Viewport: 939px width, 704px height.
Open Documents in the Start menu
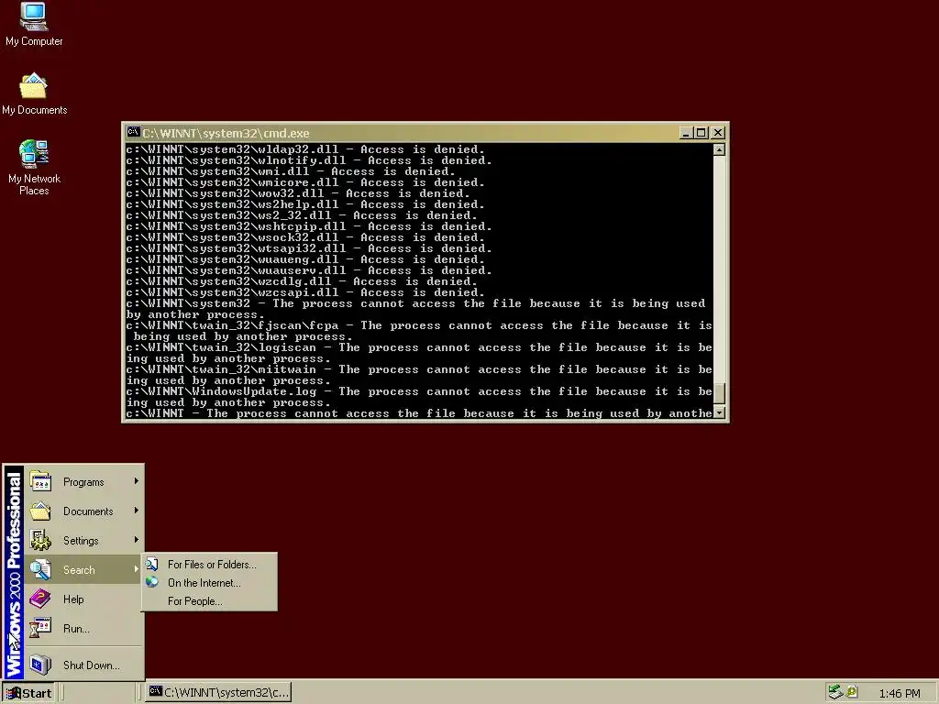tap(84, 511)
